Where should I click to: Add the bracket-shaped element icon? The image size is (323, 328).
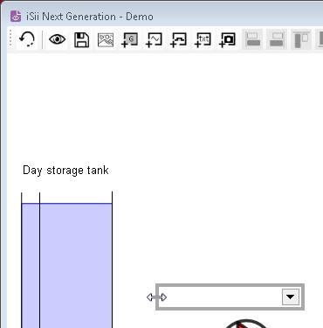(179, 39)
